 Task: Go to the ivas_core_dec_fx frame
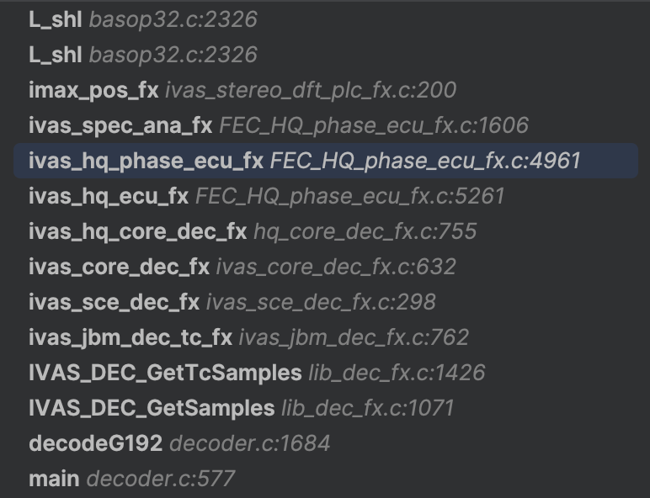[x=119, y=267]
